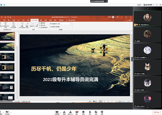Open the Apps icon in the meeting toolbar
162x115 pixels.
pos(96,112)
